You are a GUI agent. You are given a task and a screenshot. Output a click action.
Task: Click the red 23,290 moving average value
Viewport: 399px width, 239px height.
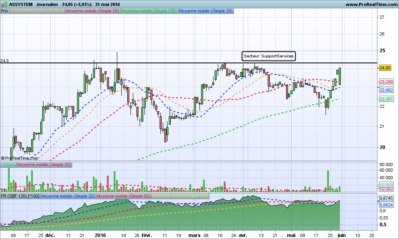point(386,82)
